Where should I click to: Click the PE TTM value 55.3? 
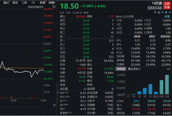pyautogui.click(x=83, y=101)
